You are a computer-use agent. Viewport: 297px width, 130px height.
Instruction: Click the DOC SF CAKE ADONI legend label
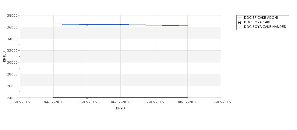(x=261, y=18)
